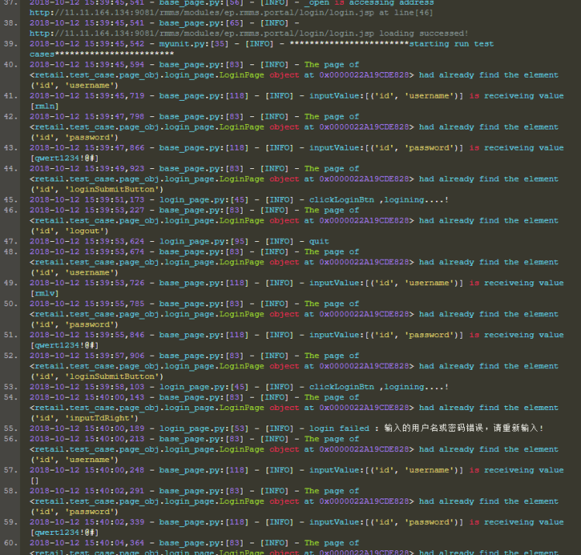This screenshot has width=581, height=555.
Task: Click ('id', 'logout') under line 46
Action: click(69, 231)
